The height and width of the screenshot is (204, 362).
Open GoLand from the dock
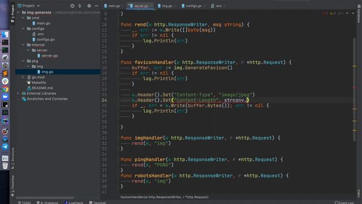tap(5, 120)
